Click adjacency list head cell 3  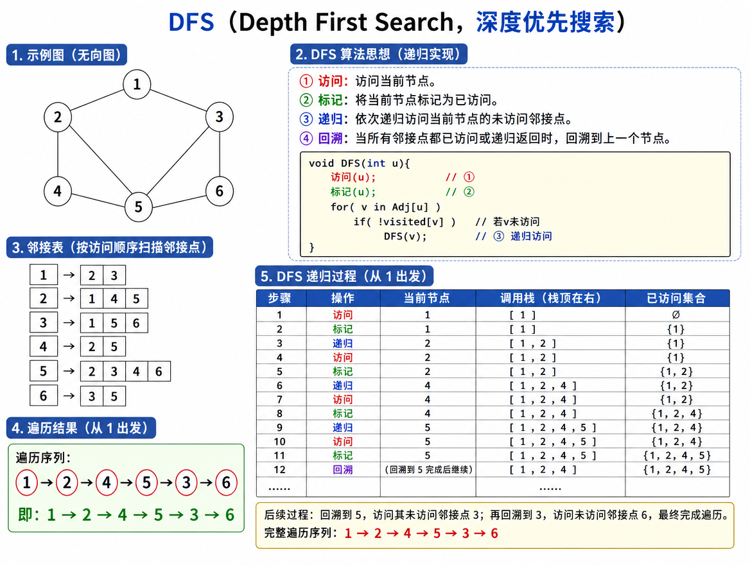tap(44, 322)
